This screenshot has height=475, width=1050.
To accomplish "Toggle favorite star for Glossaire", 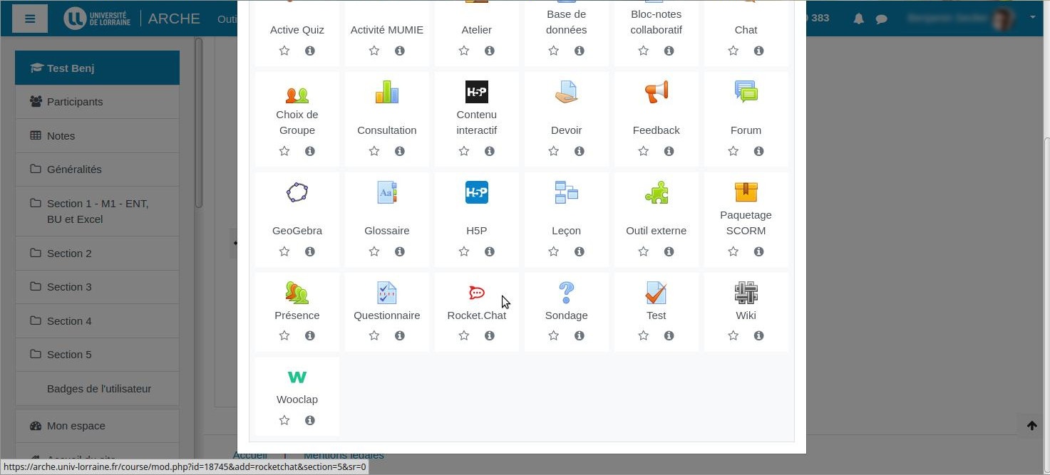I will pos(374,251).
